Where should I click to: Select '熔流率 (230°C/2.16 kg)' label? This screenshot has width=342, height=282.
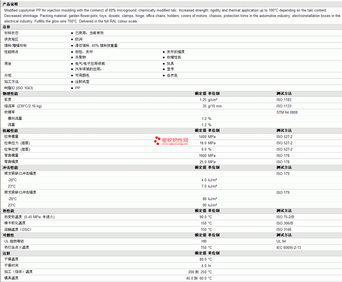click(23, 106)
